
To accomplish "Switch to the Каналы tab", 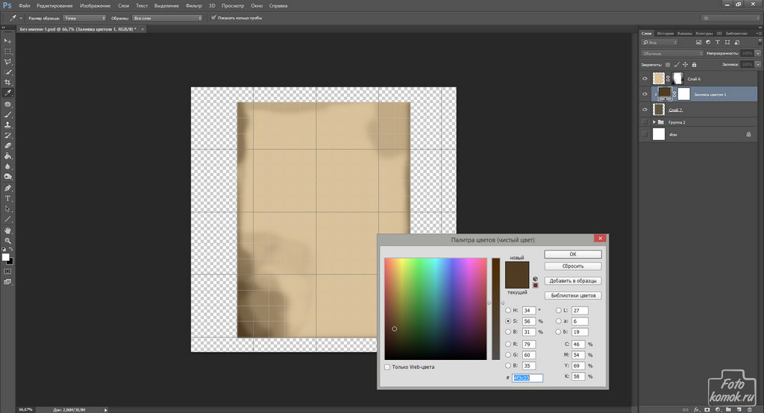I will point(685,34).
